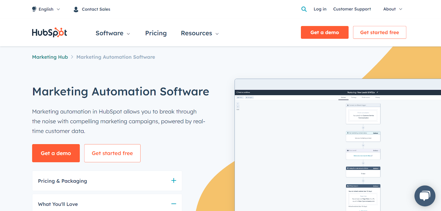Click the person icon beside Contact Sales

(76, 9)
